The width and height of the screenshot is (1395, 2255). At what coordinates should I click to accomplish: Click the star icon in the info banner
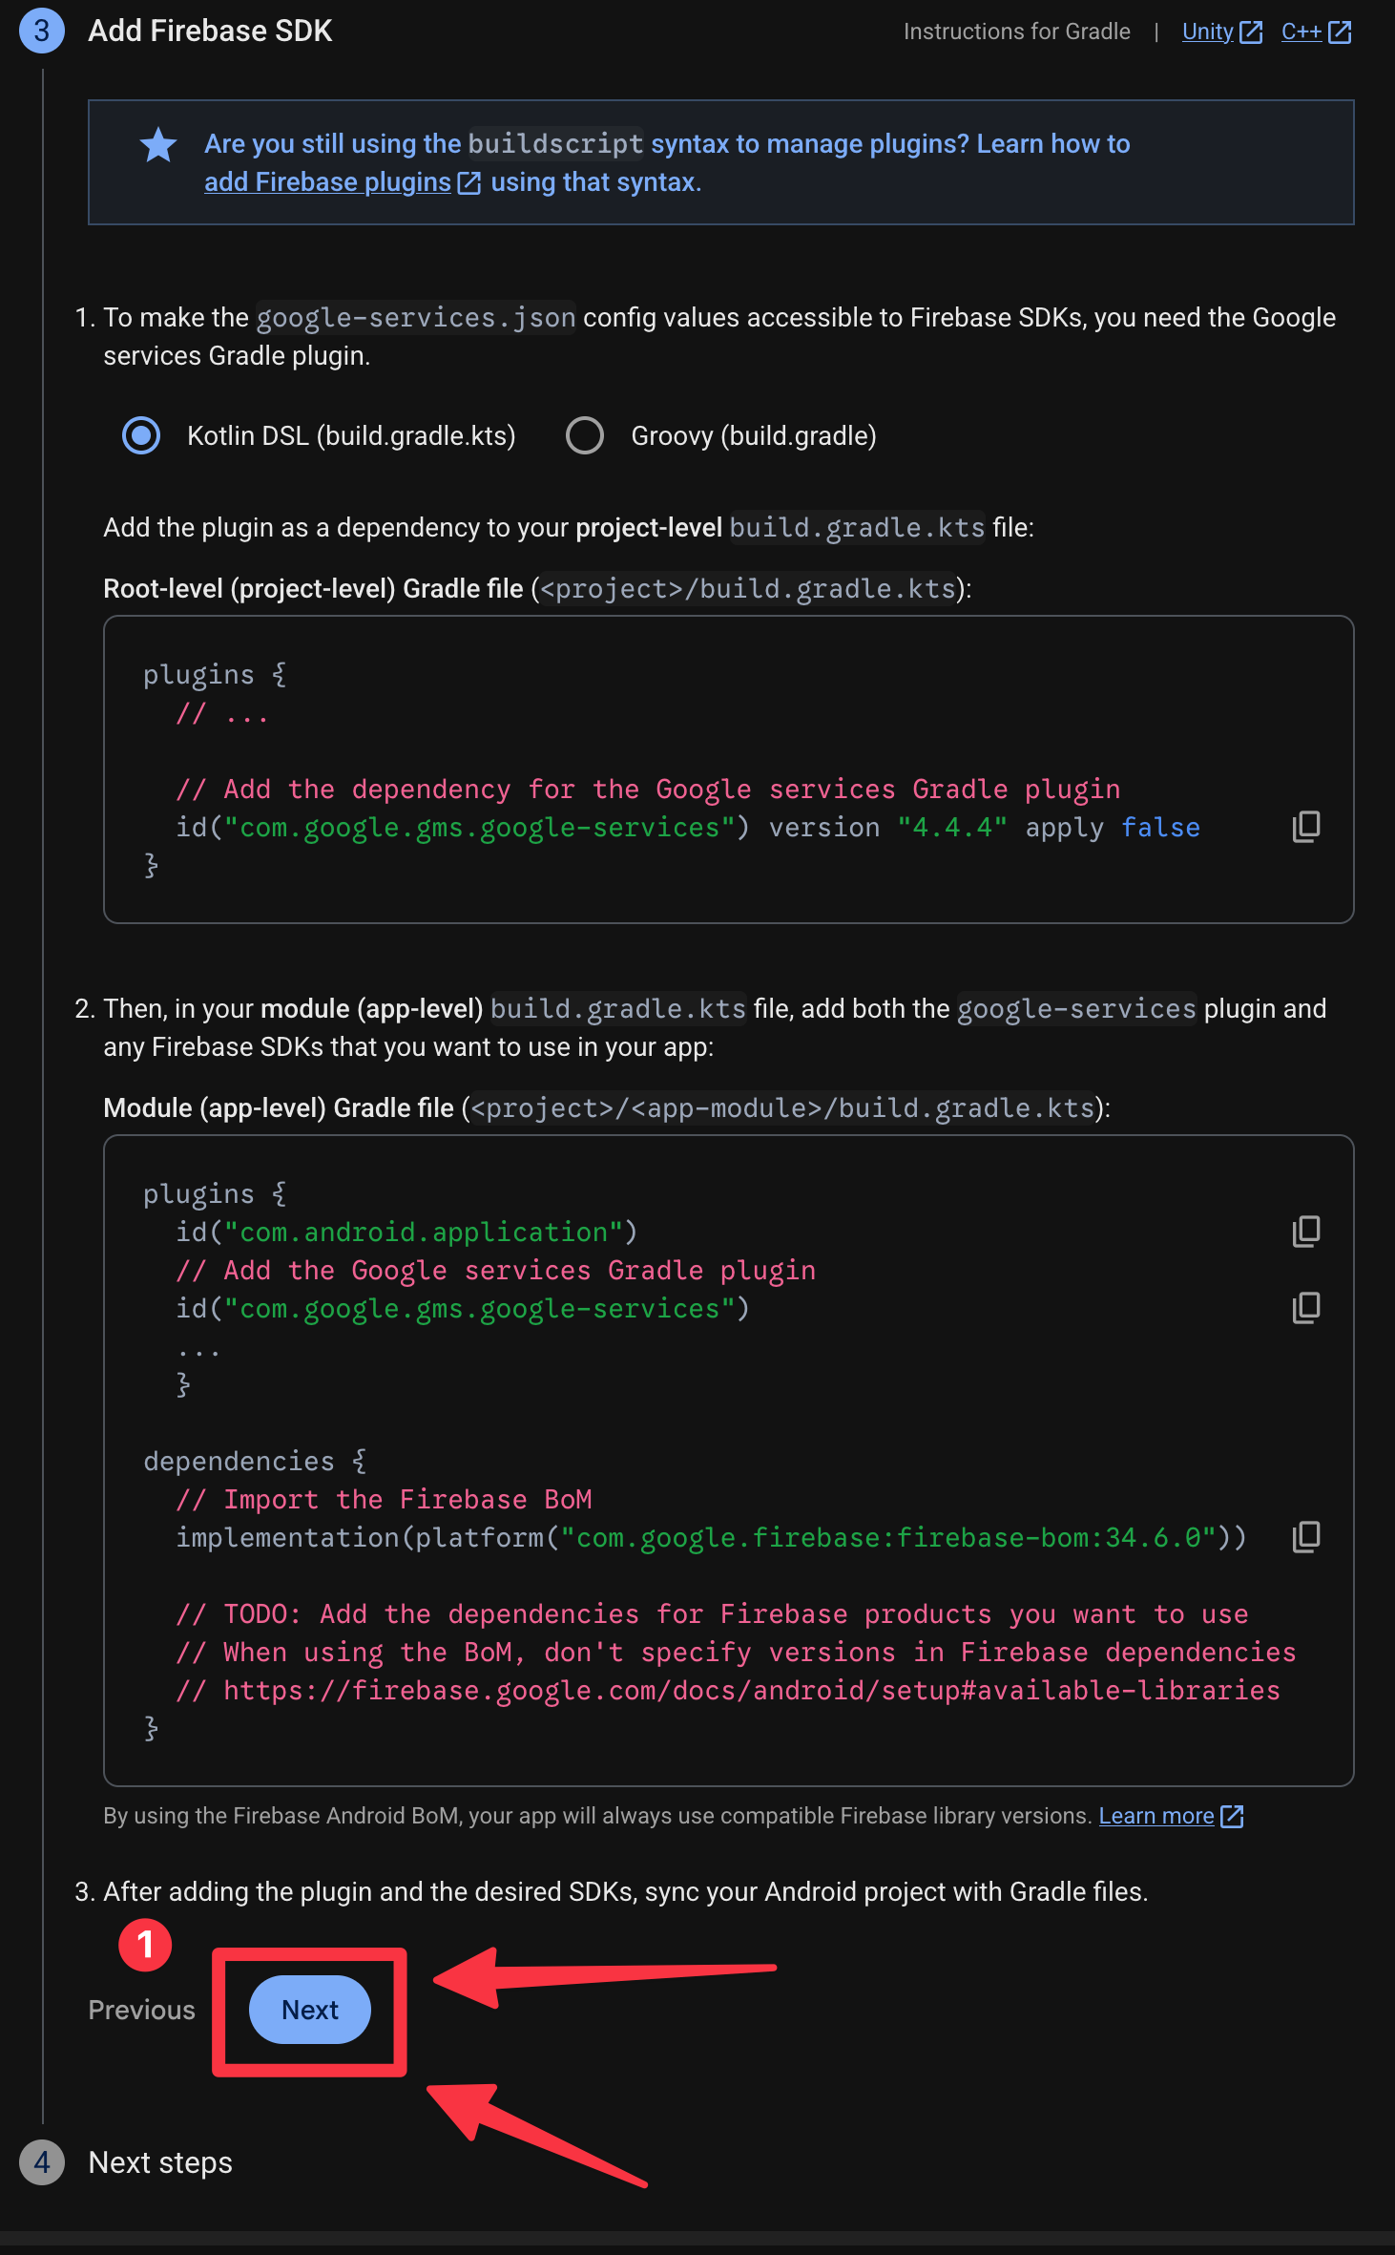click(x=158, y=145)
